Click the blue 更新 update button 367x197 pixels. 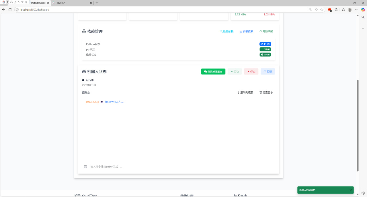click(x=268, y=72)
